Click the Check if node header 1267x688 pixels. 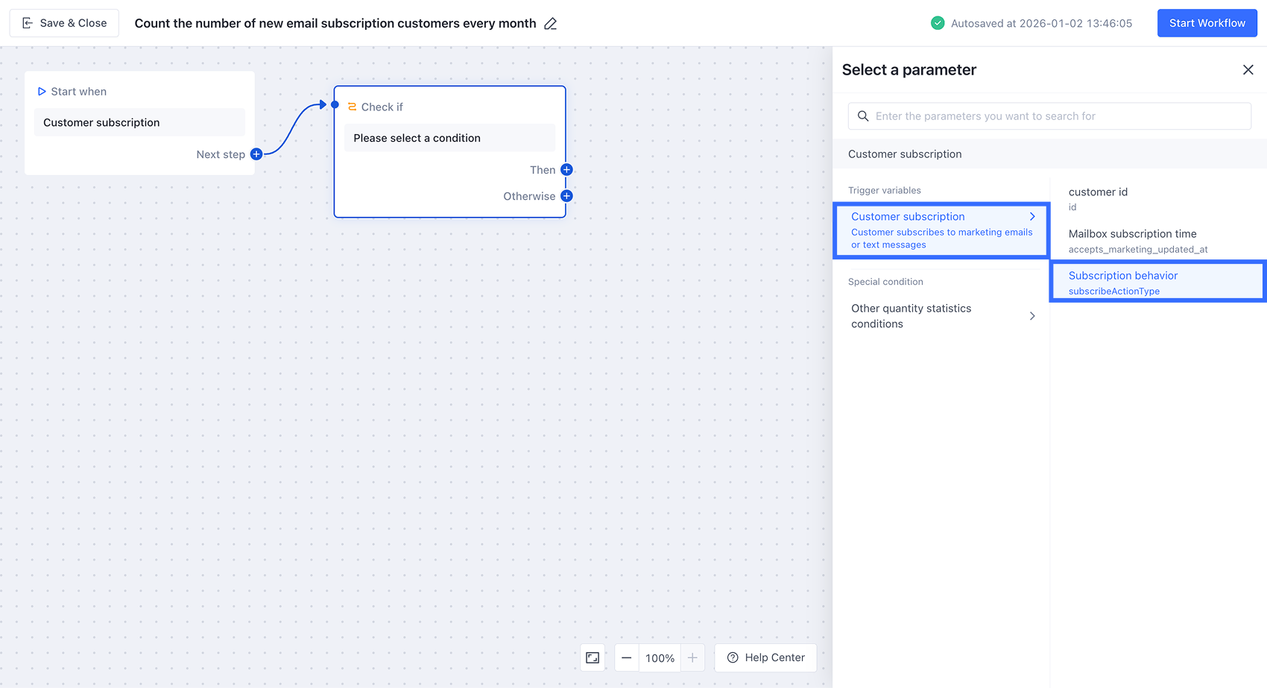tap(382, 107)
